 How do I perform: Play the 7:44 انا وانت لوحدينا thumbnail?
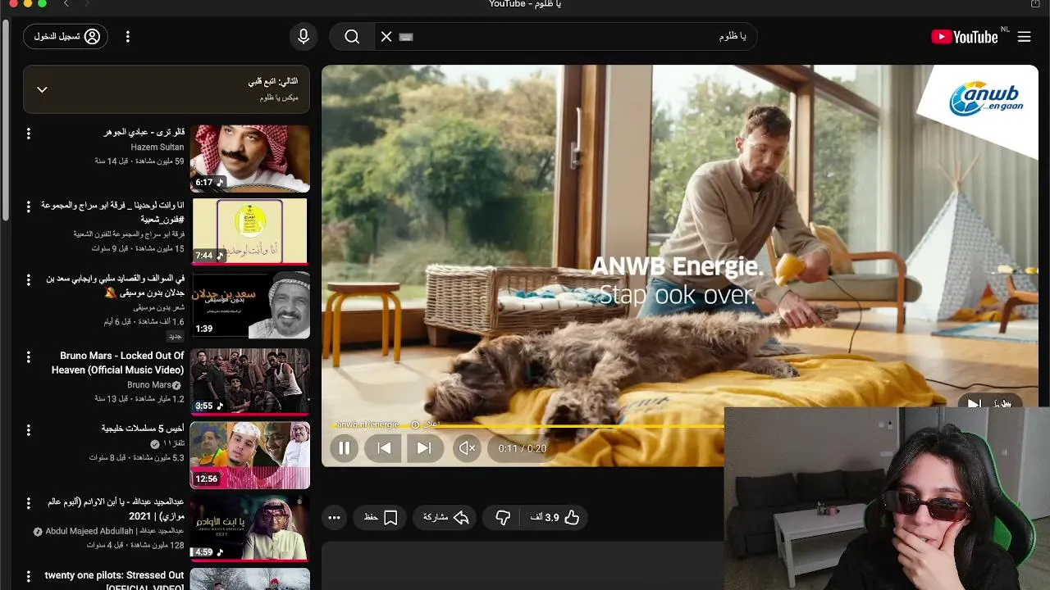(250, 231)
